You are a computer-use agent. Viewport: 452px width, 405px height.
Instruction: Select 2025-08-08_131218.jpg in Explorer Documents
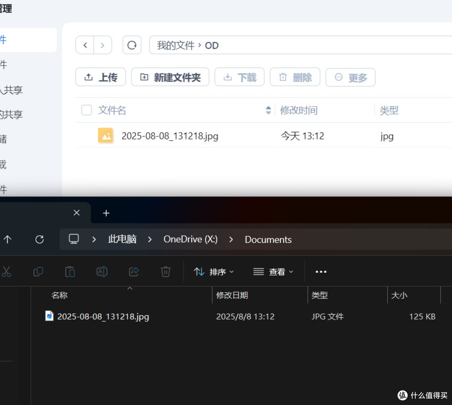click(x=103, y=317)
